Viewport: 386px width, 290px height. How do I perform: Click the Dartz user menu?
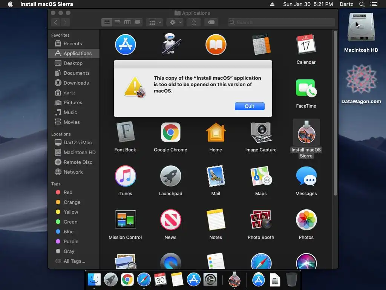click(346, 4)
